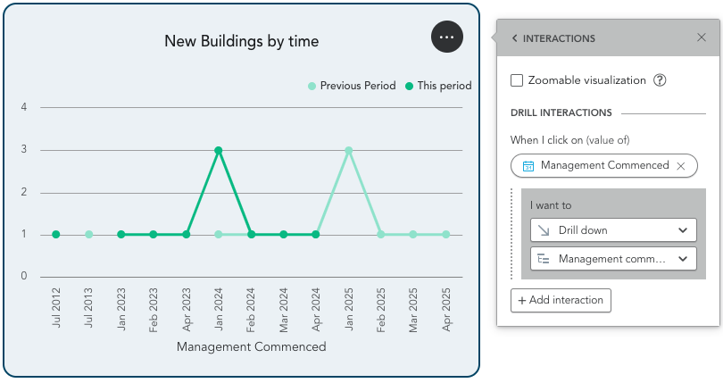The image size is (723, 383).
Task: Click the INTERACTIONS panel header text
Action: (559, 38)
